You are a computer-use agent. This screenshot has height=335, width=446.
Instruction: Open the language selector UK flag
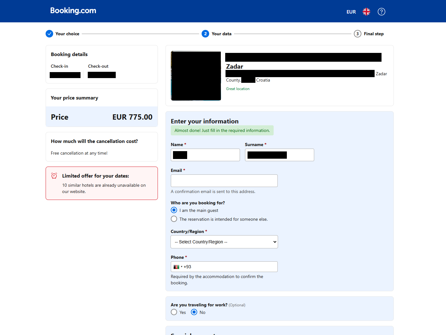tap(366, 12)
